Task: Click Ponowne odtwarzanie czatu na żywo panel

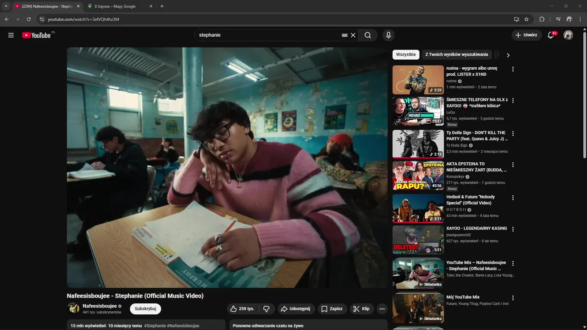Action: coord(308,325)
